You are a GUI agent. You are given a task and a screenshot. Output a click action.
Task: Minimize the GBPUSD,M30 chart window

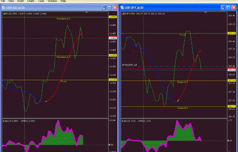point(104,8)
